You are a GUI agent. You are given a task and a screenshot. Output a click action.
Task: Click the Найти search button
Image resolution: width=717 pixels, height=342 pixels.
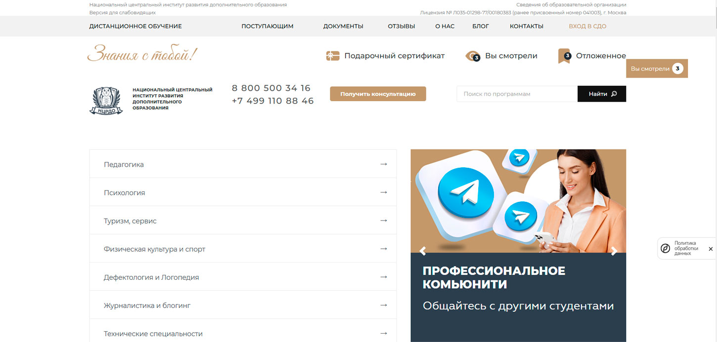click(602, 94)
